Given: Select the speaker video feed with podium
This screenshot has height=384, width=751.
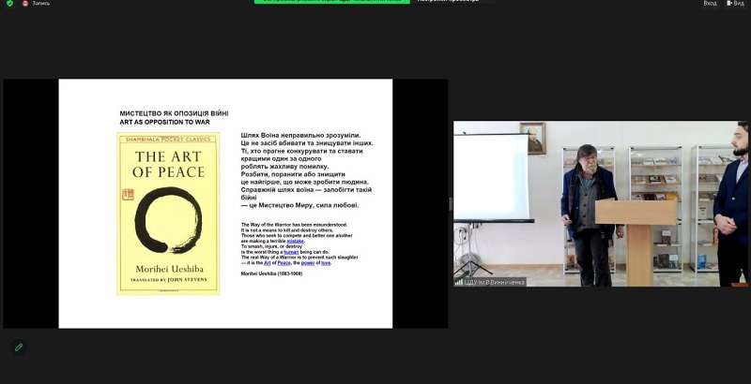Looking at the screenshot, I should pos(601,203).
